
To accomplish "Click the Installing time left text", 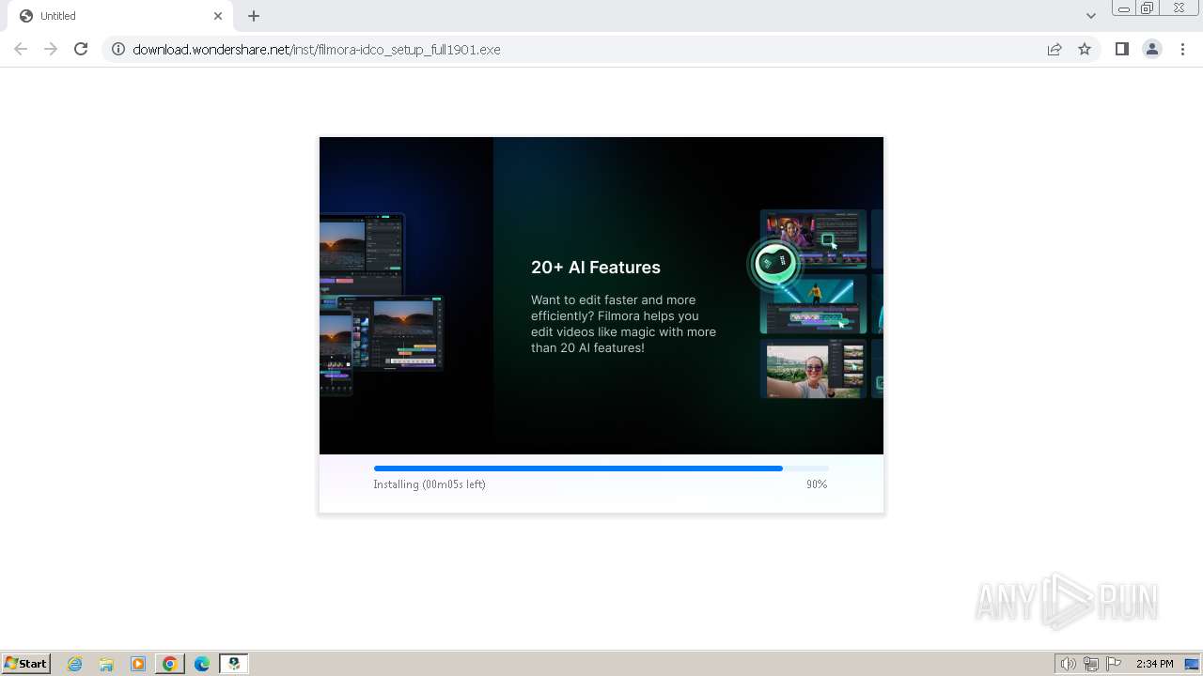I will tap(430, 484).
